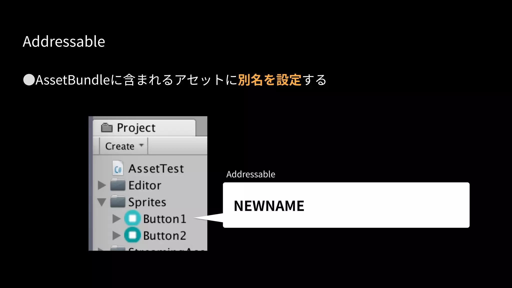
Task: Click the Editor folder icon
Action: click(118, 185)
